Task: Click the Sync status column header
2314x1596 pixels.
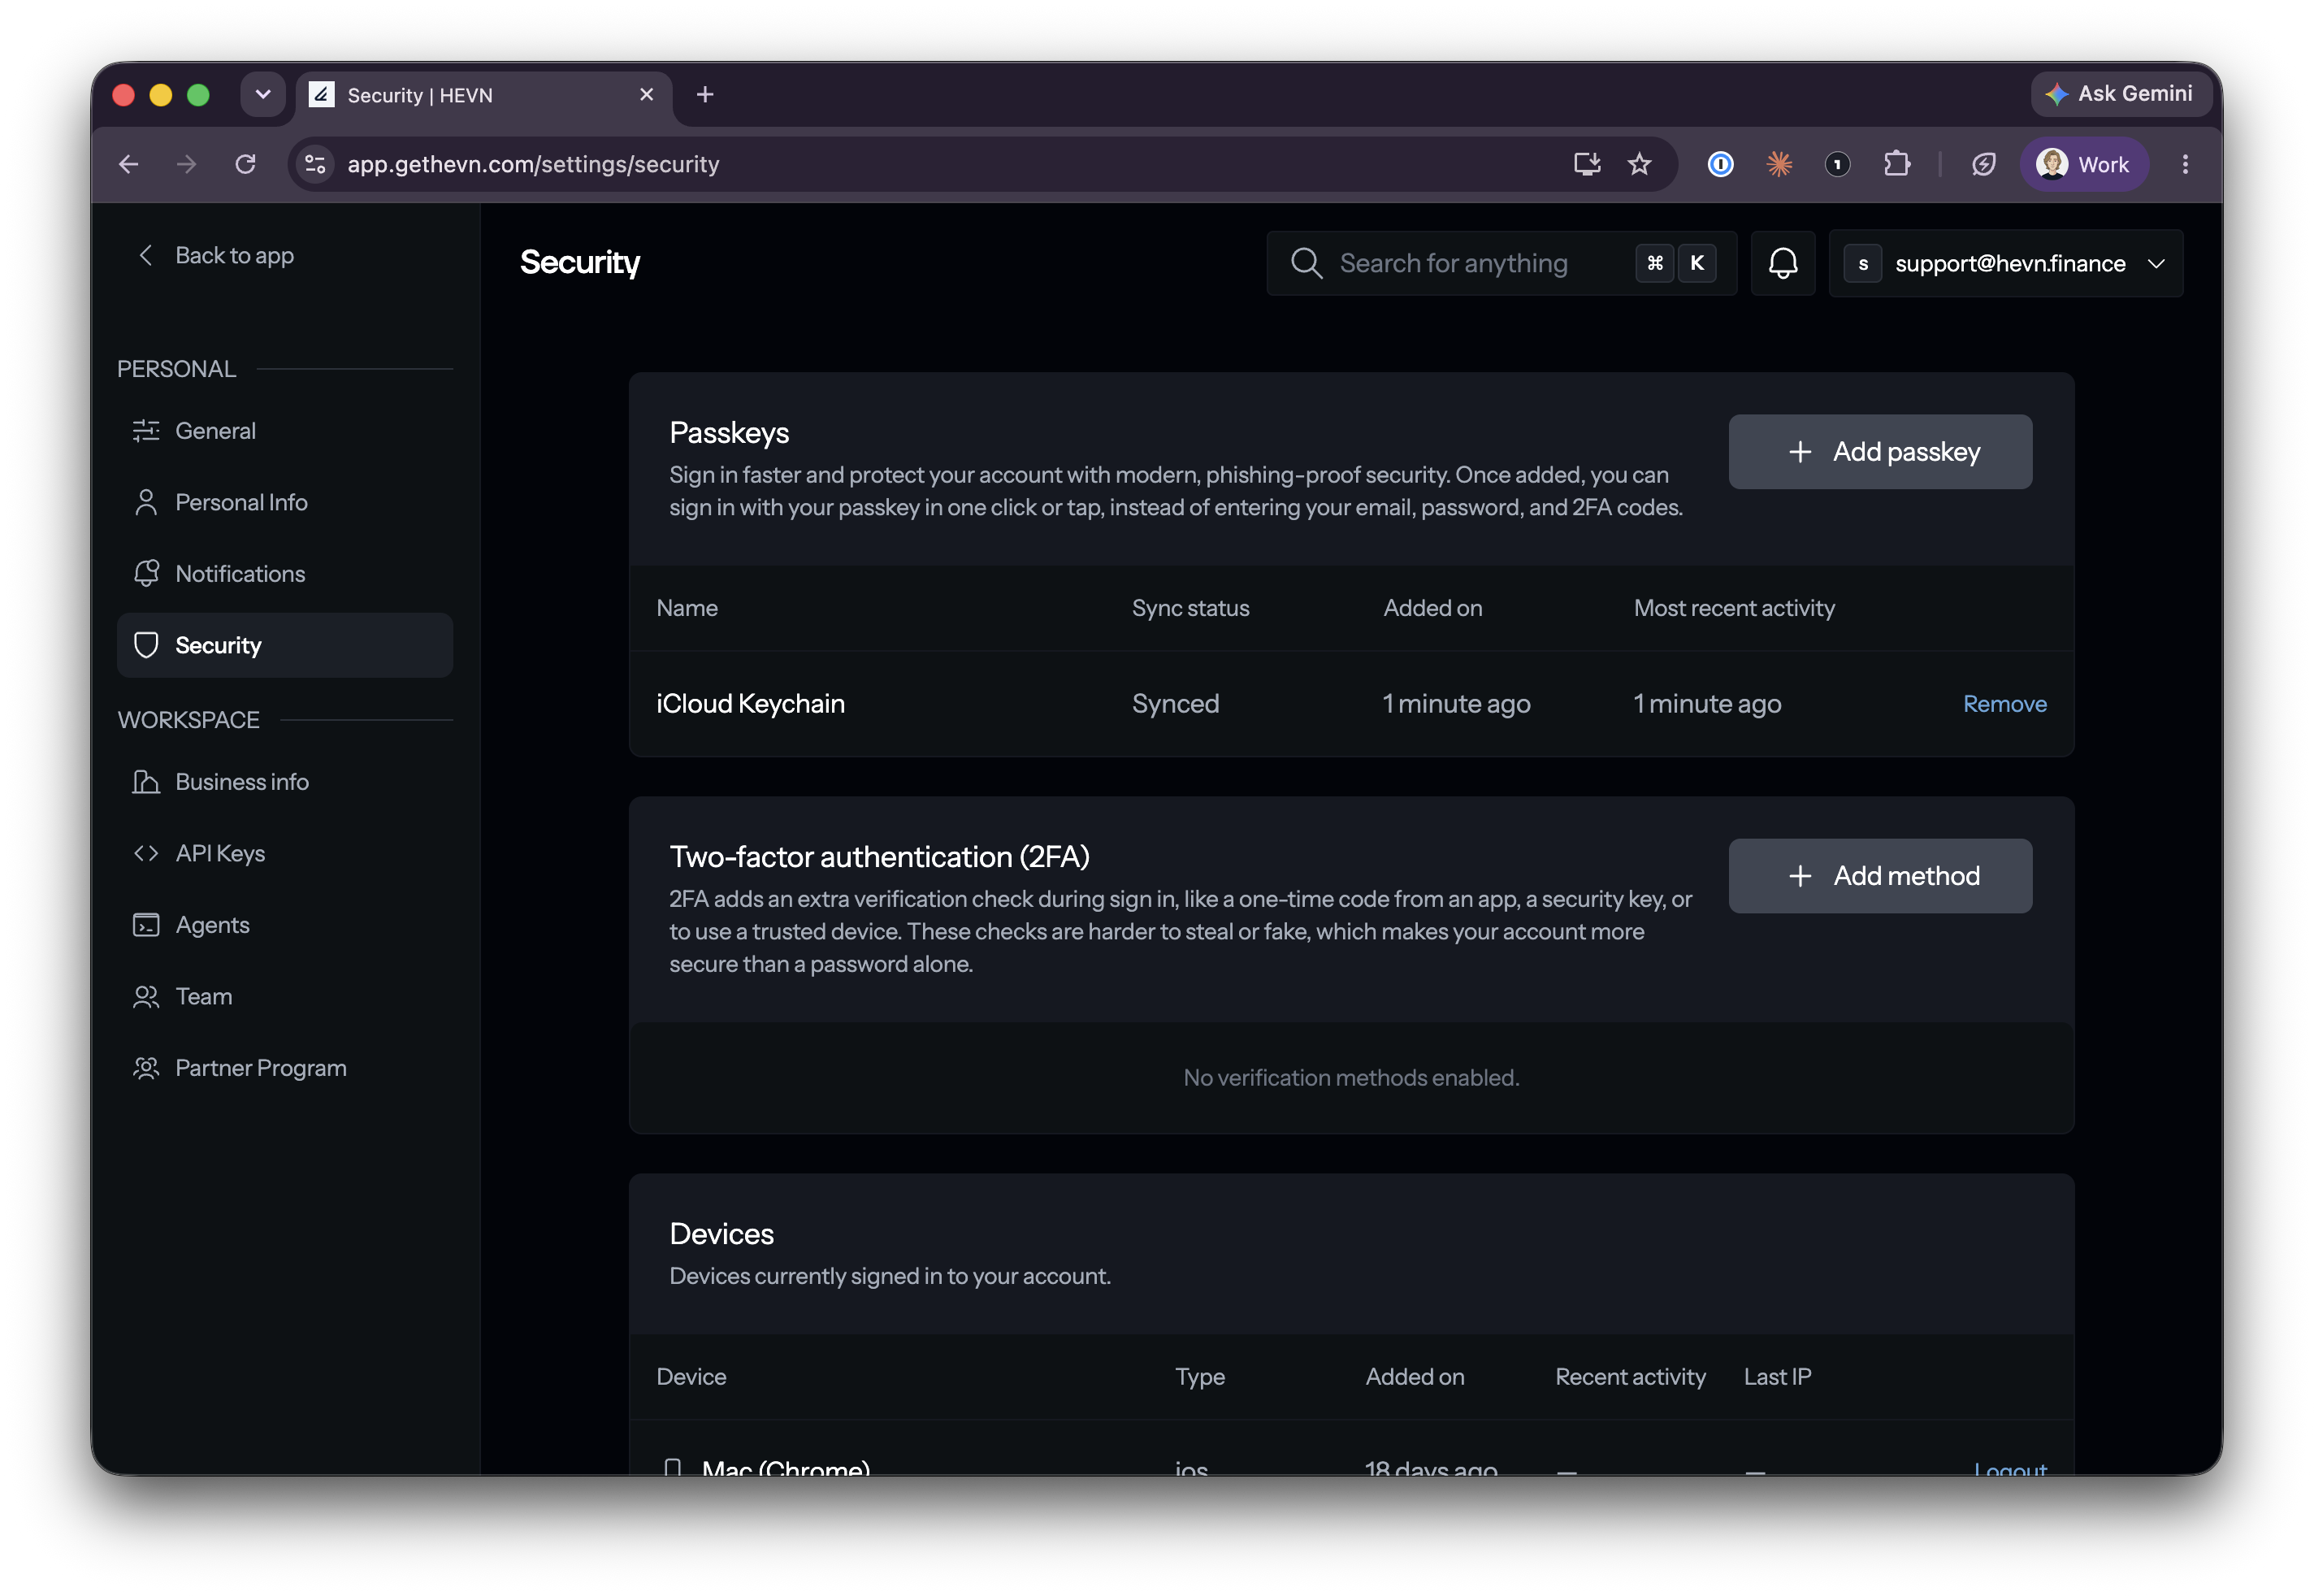Action: pos(1190,608)
